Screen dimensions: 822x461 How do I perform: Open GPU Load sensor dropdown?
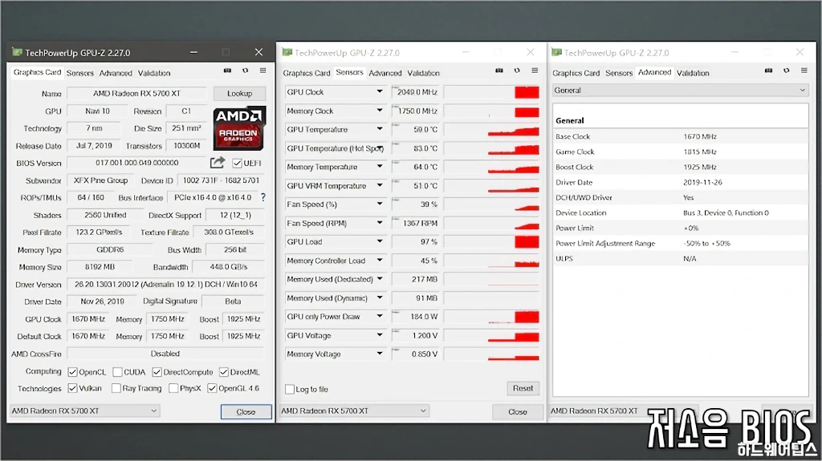(x=380, y=241)
